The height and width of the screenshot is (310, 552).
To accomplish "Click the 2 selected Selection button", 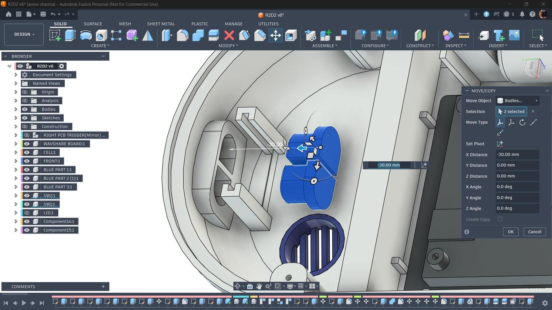I will (x=511, y=112).
